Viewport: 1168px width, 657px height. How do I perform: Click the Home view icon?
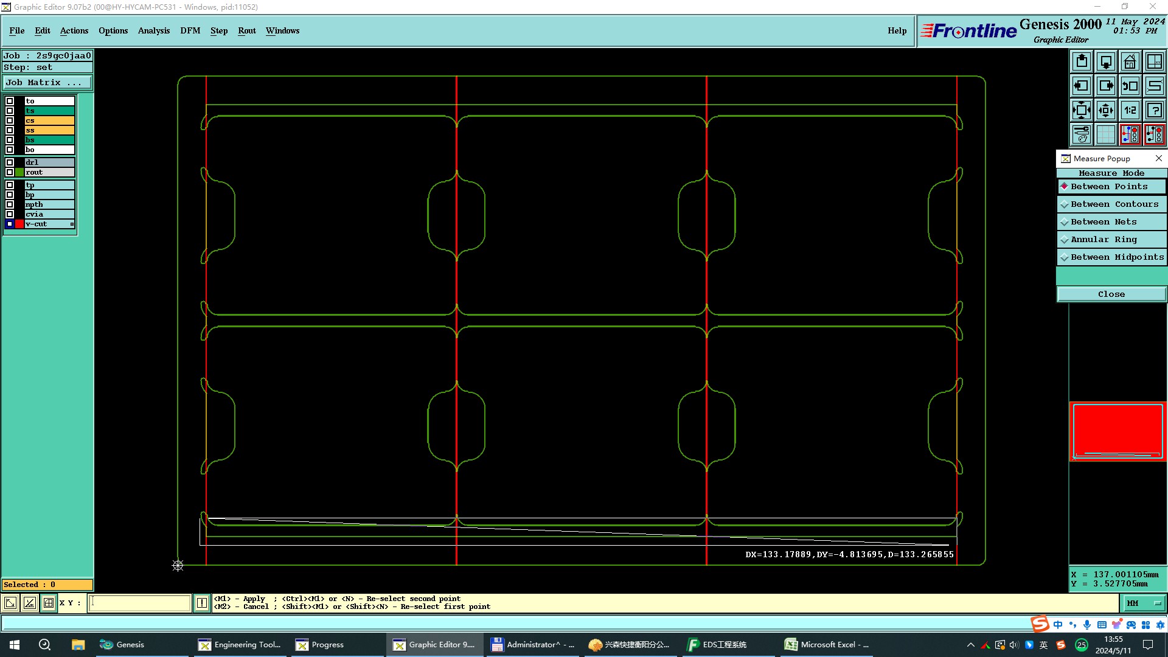click(1130, 61)
